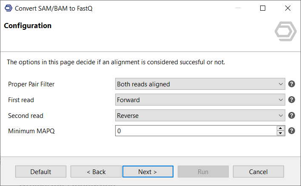
Task: Open the Second read combo box
Action: (x=200, y=115)
